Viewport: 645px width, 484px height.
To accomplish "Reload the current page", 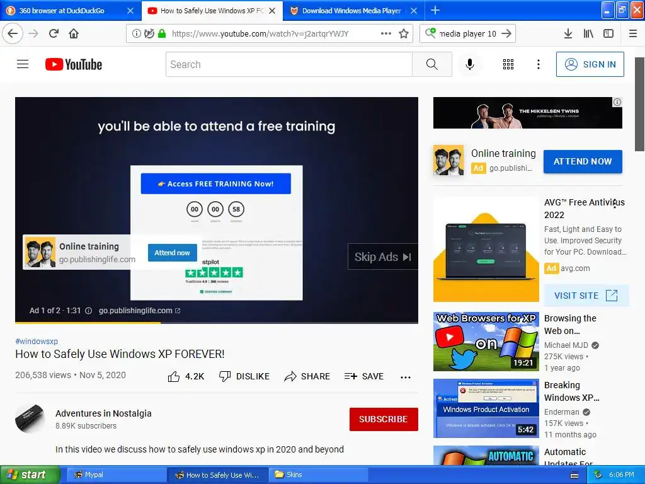I will (54, 33).
